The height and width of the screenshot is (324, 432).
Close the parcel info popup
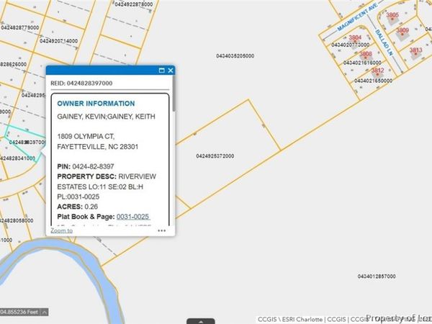pyautogui.click(x=171, y=71)
